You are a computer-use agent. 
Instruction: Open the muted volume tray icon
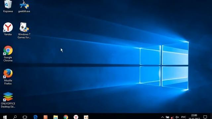pos(177,117)
